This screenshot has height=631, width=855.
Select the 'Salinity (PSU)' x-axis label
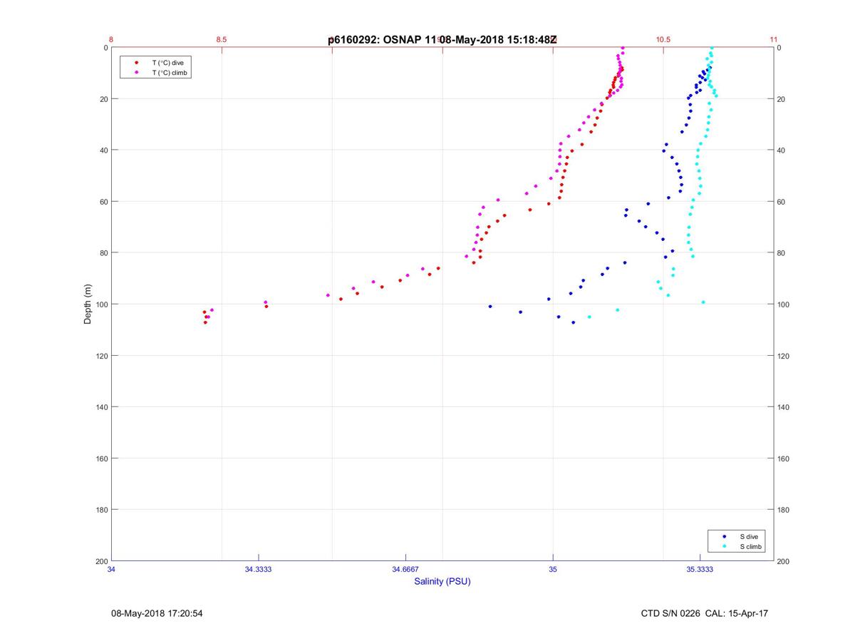point(442,582)
